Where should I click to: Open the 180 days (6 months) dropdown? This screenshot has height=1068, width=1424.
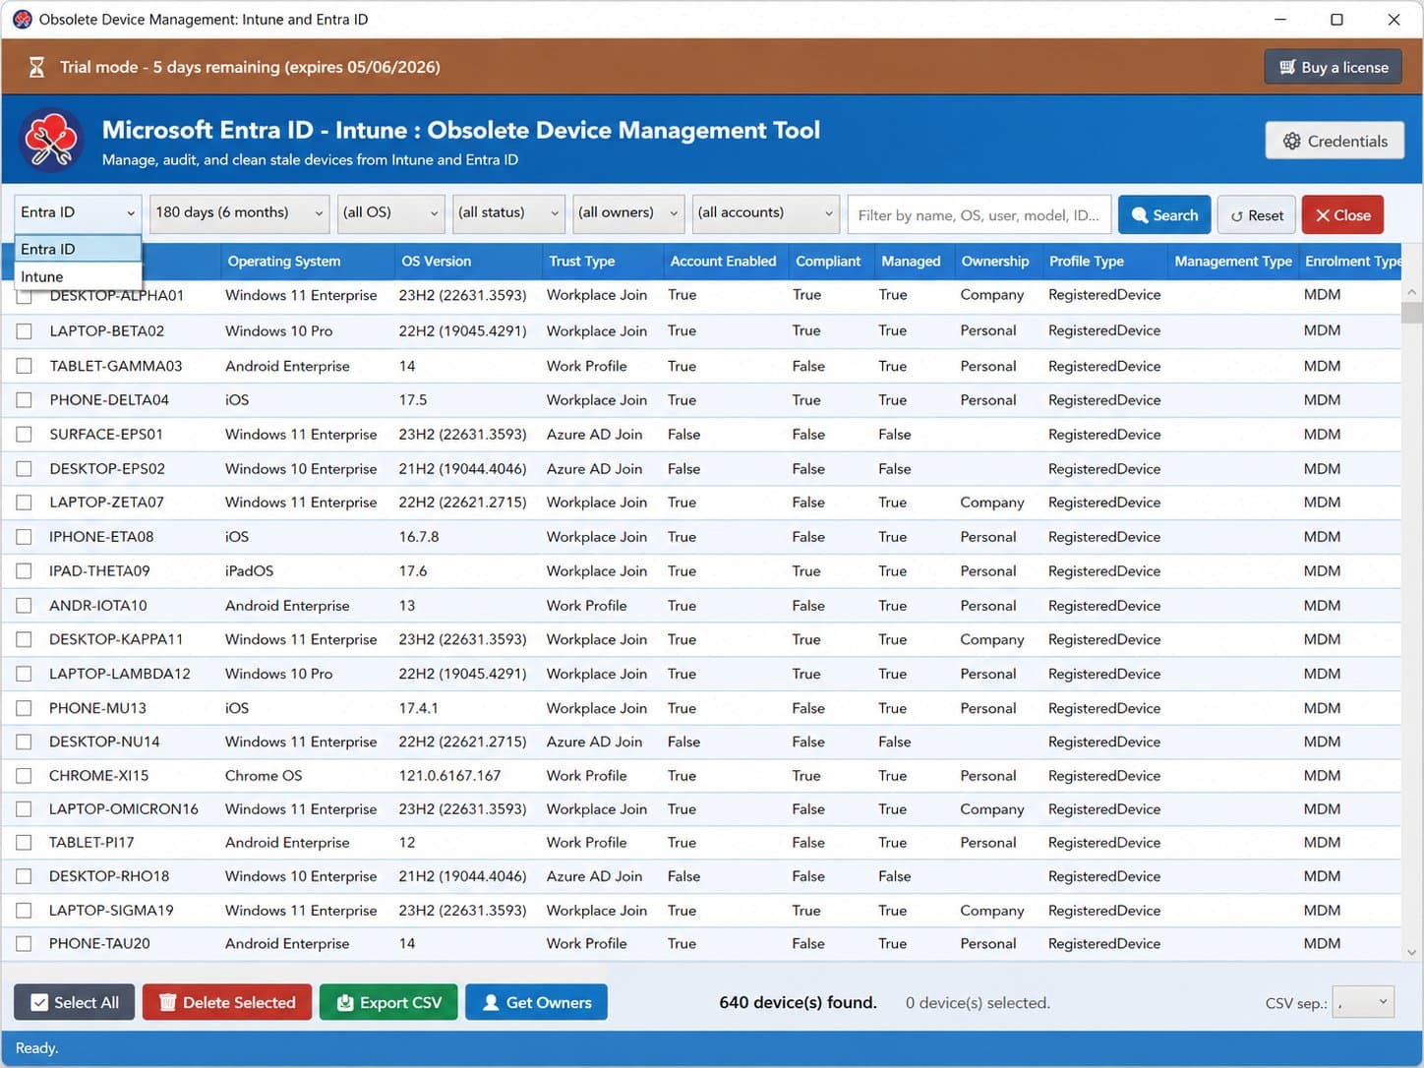coord(239,212)
